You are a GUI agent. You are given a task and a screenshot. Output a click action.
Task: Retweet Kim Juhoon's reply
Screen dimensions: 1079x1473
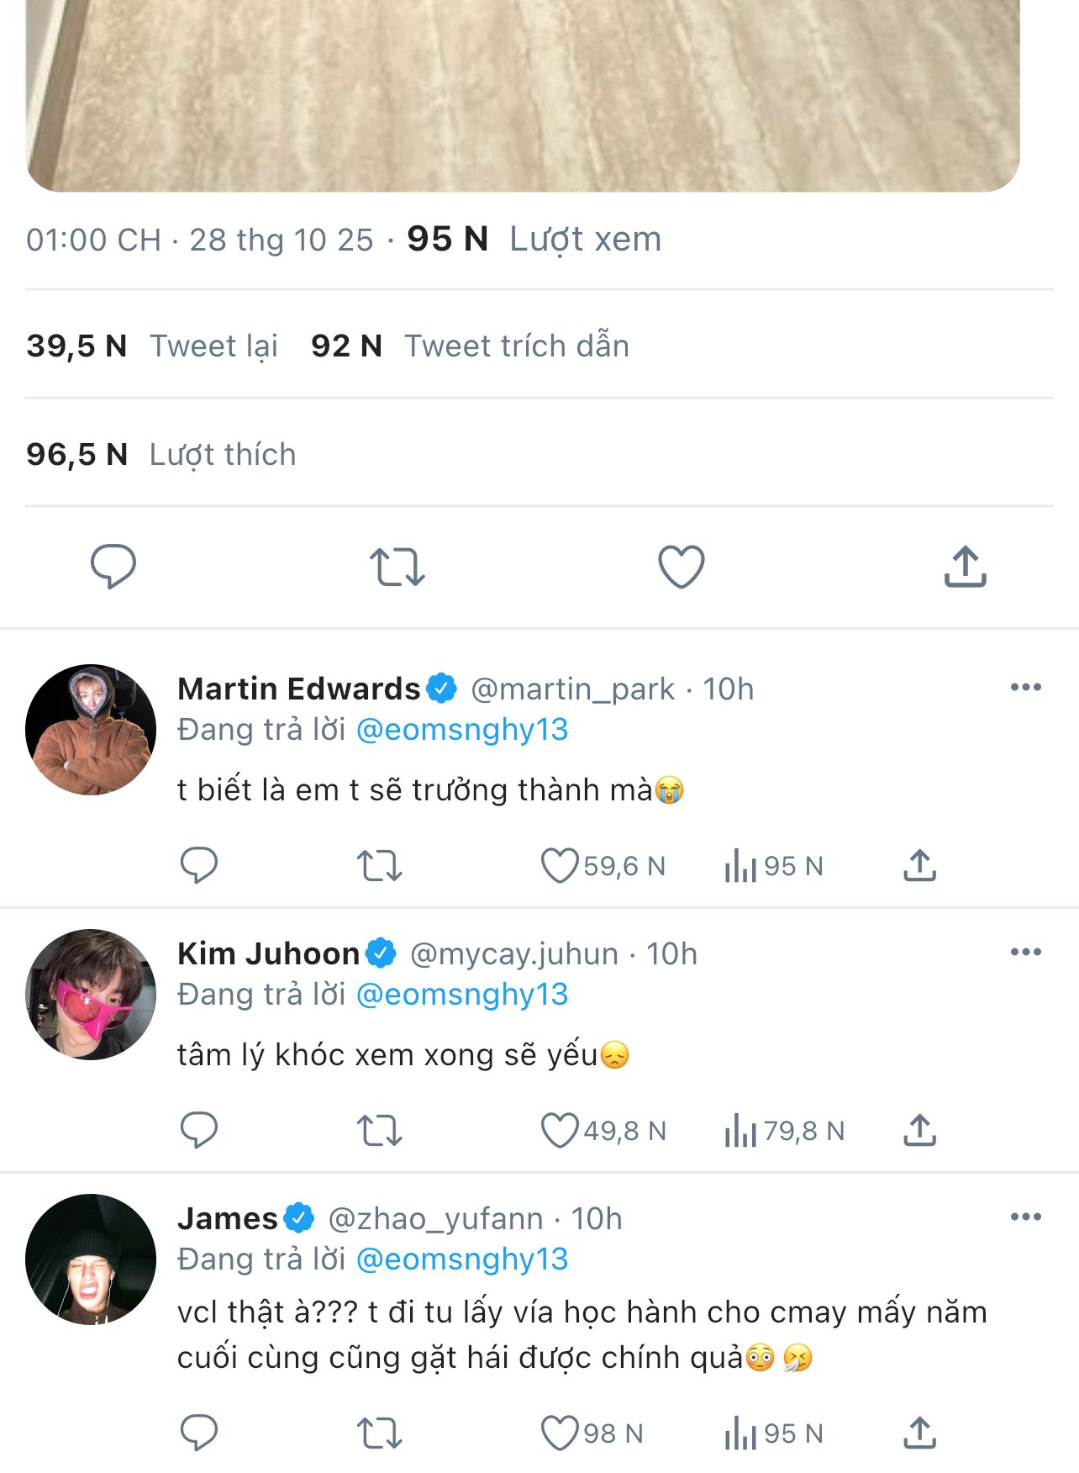coord(380,1130)
